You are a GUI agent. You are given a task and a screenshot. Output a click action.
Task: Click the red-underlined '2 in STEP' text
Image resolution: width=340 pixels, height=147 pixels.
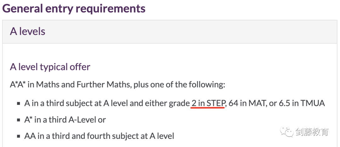click(208, 103)
